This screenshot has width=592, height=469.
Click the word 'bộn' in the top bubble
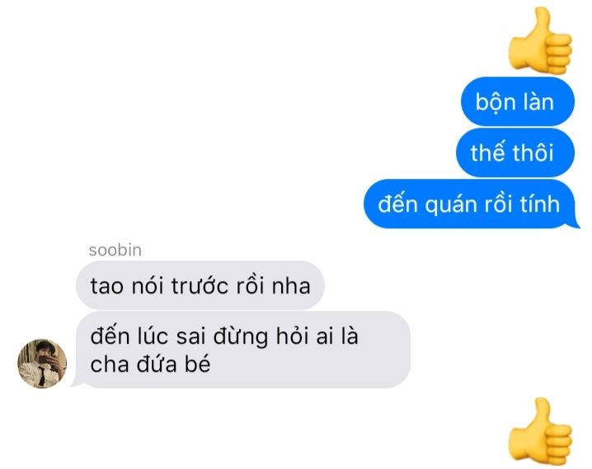(496, 103)
